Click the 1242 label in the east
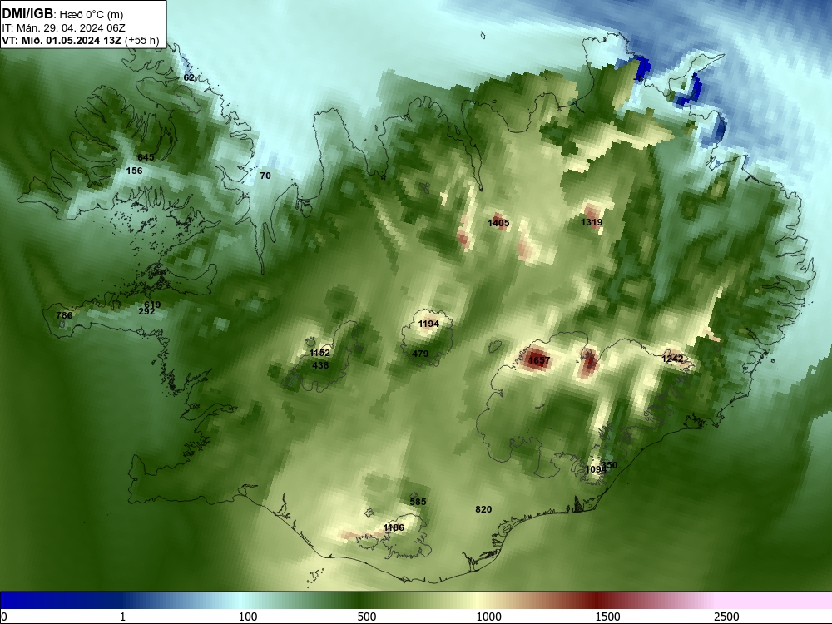This screenshot has height=624, width=832. [672, 359]
